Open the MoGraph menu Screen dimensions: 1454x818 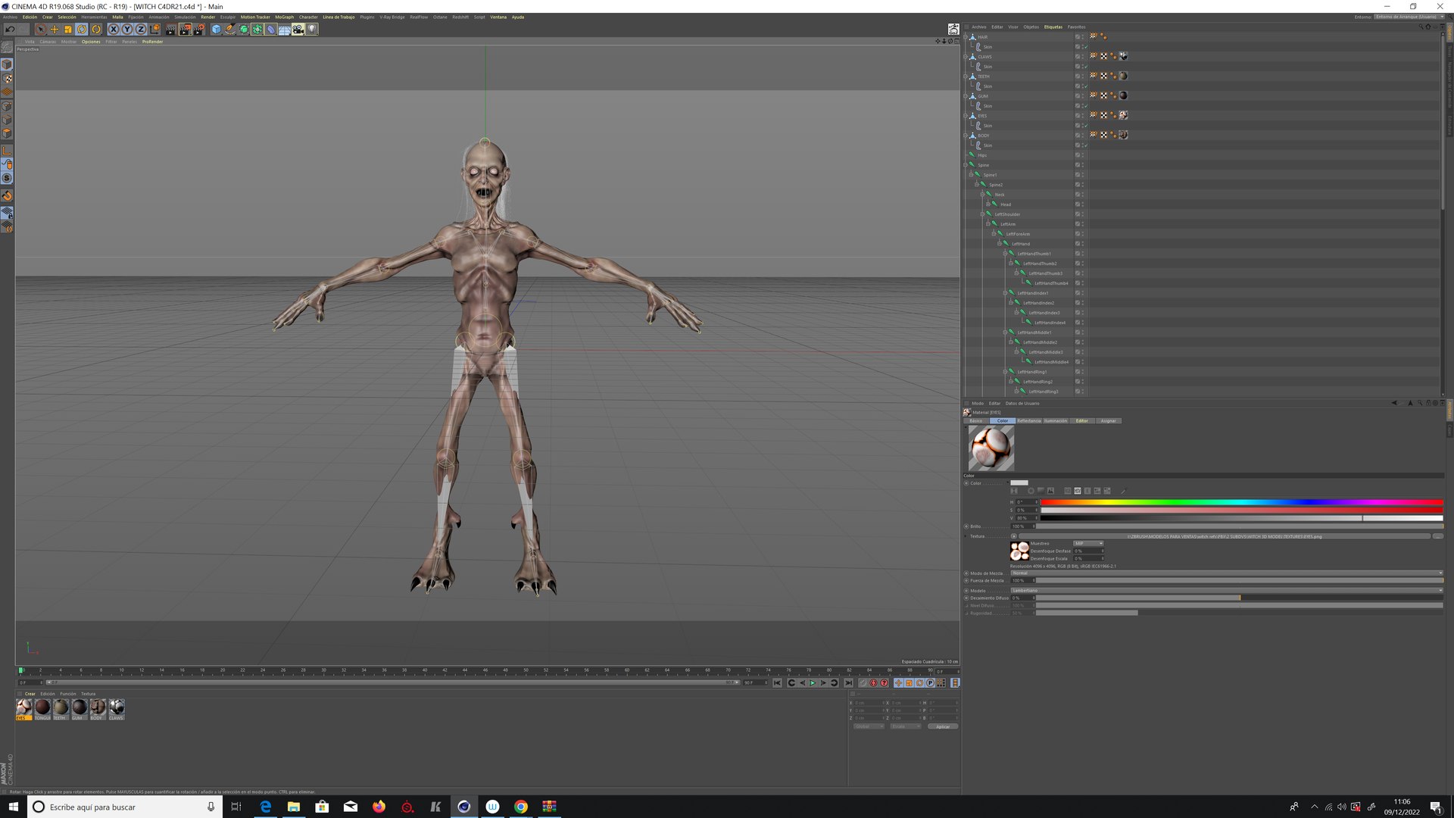pyautogui.click(x=284, y=17)
